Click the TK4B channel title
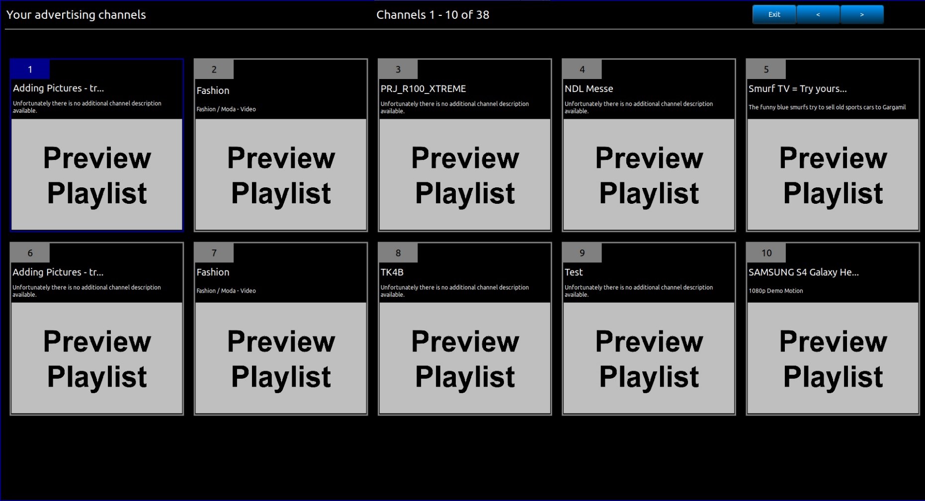 coord(392,272)
